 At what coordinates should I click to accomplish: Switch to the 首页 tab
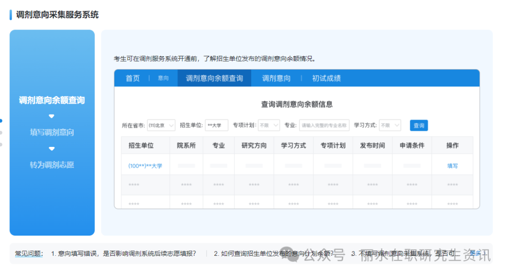click(132, 78)
